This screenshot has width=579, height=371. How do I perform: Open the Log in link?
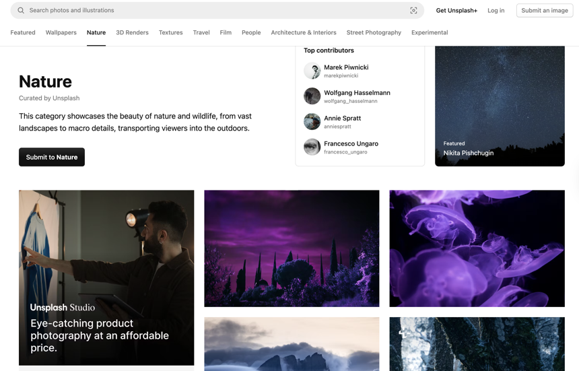(x=496, y=11)
